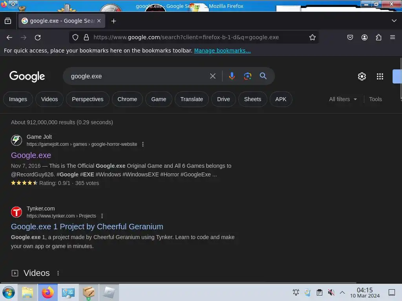
Task: Filter results by Videos
Action: click(x=49, y=99)
